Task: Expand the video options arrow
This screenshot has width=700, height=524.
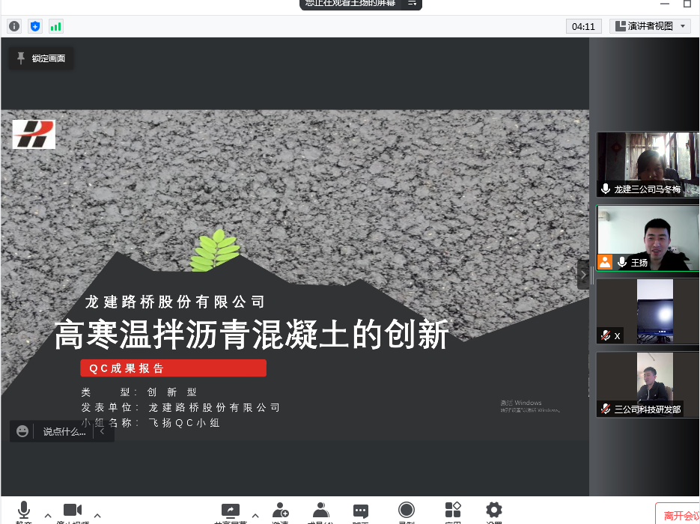Action: pos(97,516)
